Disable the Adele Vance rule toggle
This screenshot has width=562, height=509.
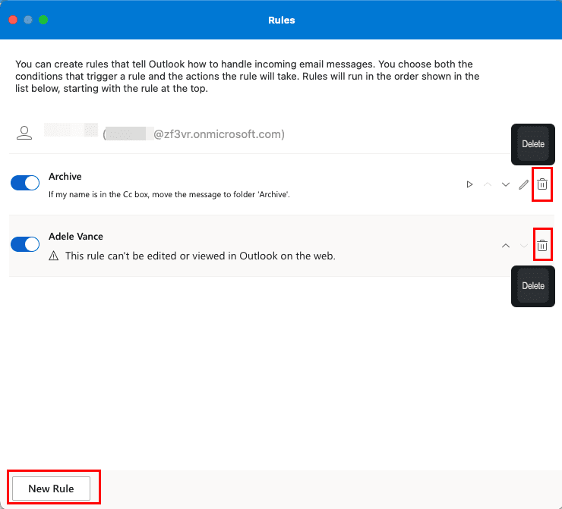tap(25, 244)
